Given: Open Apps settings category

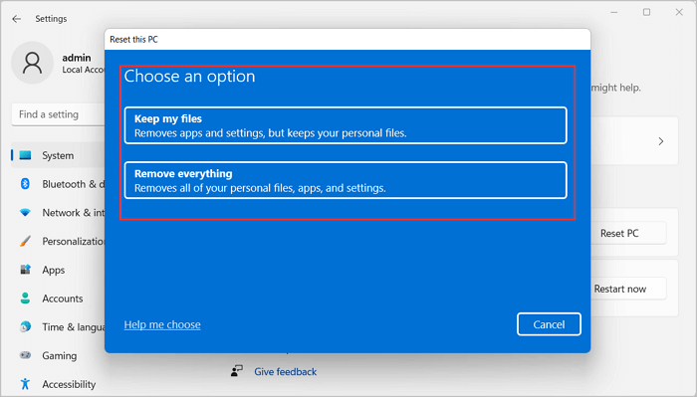Looking at the screenshot, I should pyautogui.click(x=54, y=270).
